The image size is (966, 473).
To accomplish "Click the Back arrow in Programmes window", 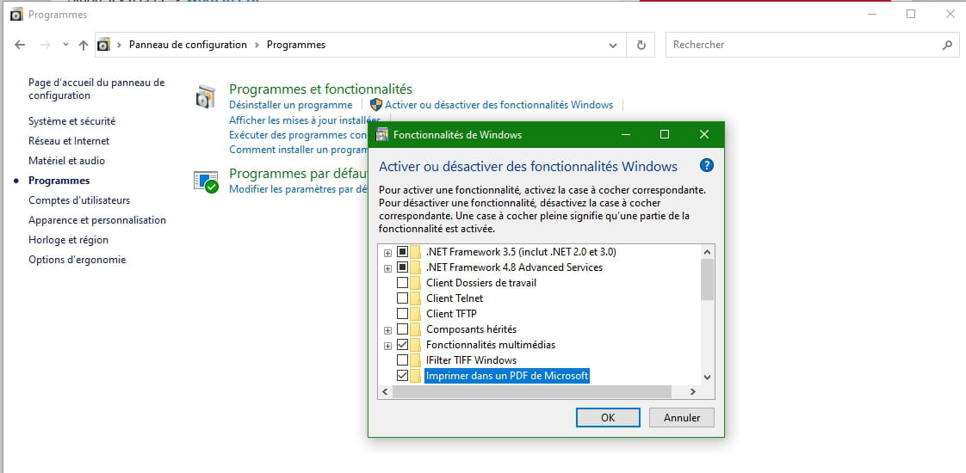I will 20,45.
